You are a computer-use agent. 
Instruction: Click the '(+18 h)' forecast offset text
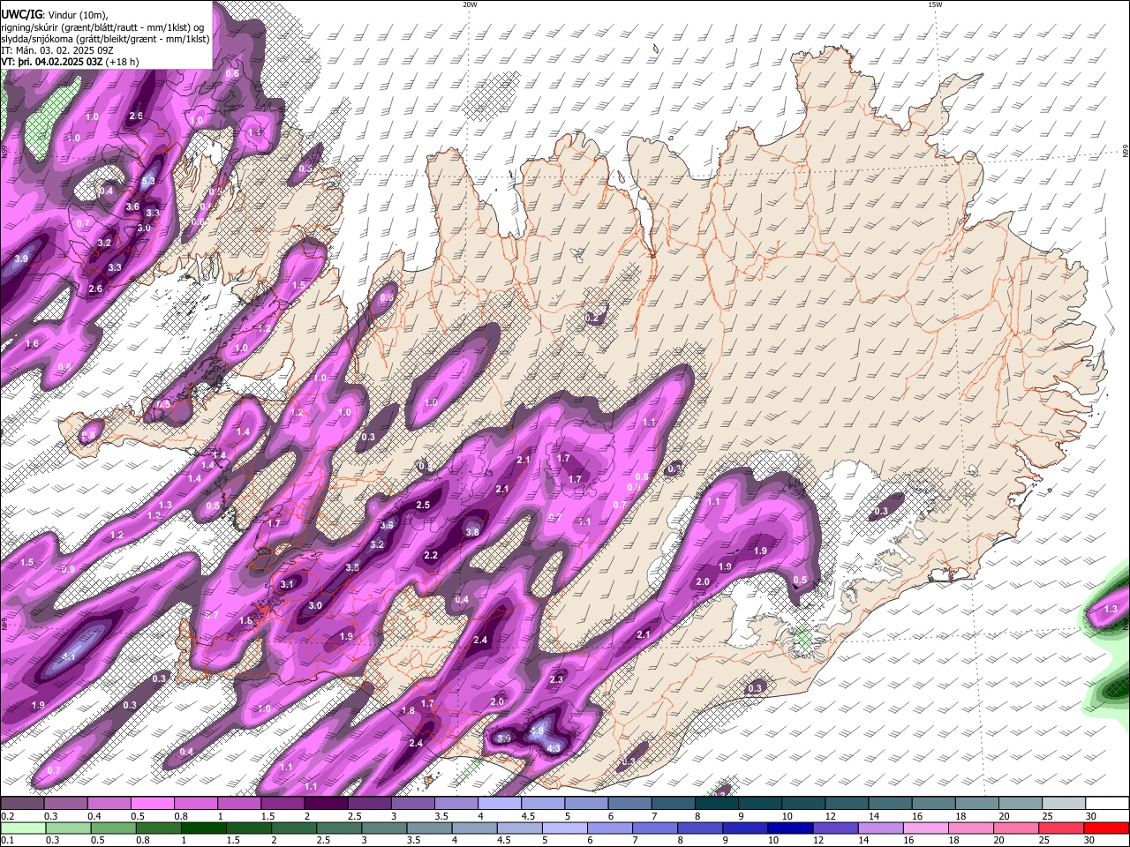(123, 62)
